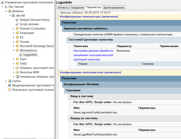Collapse the Workstations tree node
The image size is (181, 139).
pos(14,50)
